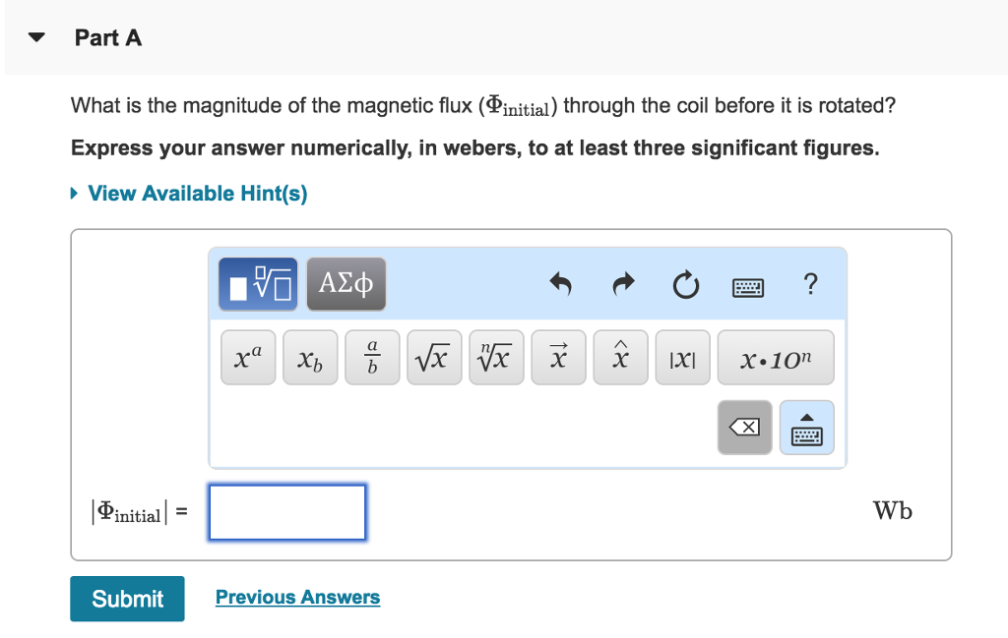Image resolution: width=1008 pixels, height=638 pixels.
Task: Reset the answer with the circular arrow icon
Action: pos(685,284)
